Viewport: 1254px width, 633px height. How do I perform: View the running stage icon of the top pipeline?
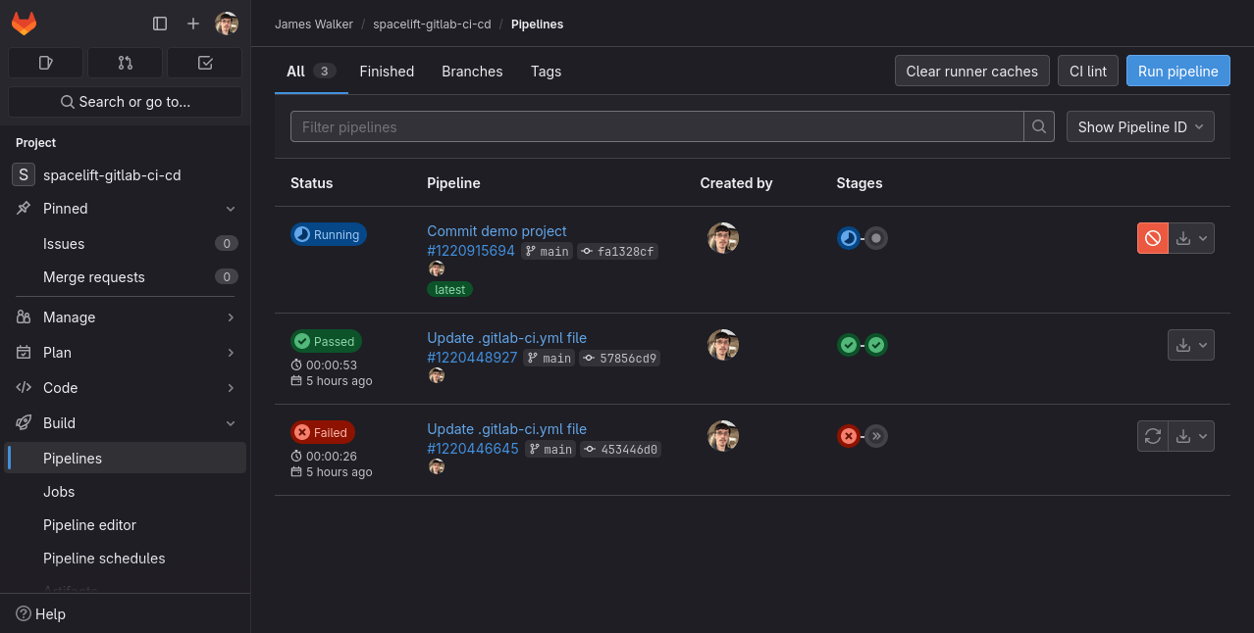[848, 237]
